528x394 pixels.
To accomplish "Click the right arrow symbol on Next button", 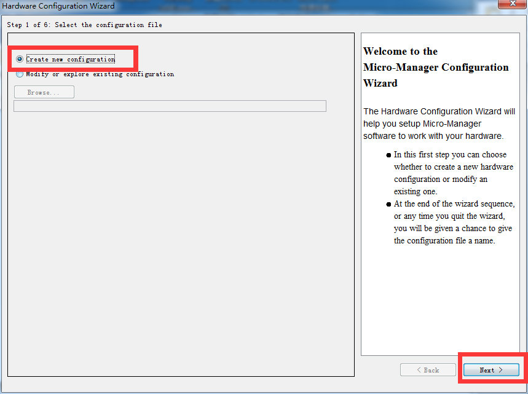I will (x=500, y=370).
